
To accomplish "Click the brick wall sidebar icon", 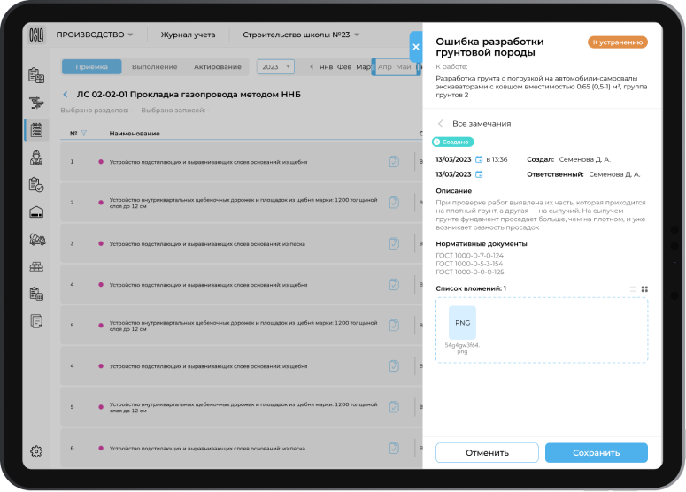I will (36, 266).
